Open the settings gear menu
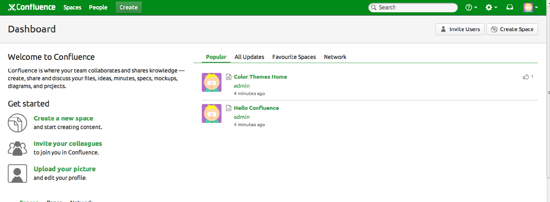 (491, 7)
